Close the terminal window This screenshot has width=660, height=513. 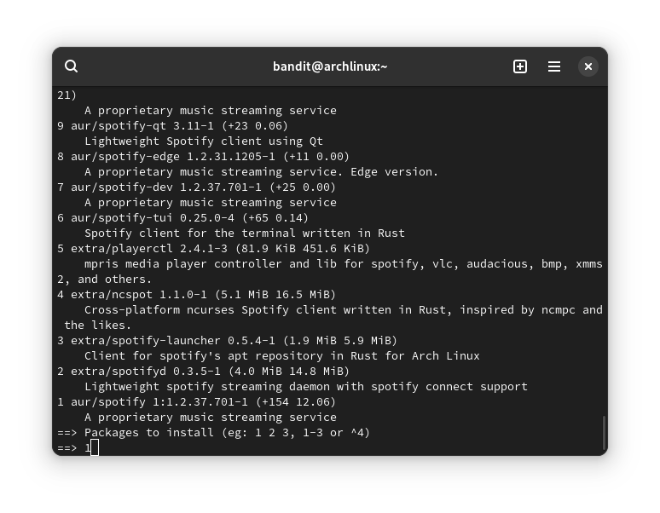click(x=588, y=66)
